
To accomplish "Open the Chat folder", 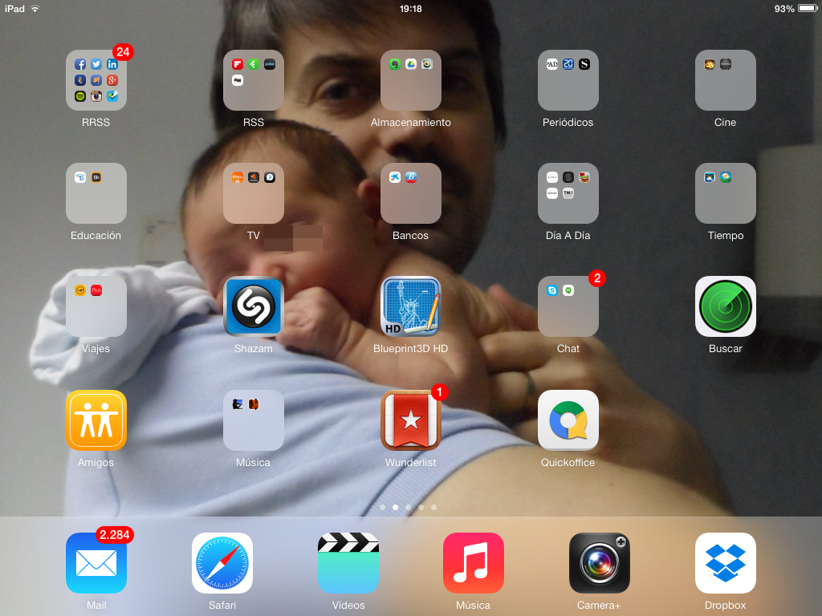I will [x=568, y=306].
